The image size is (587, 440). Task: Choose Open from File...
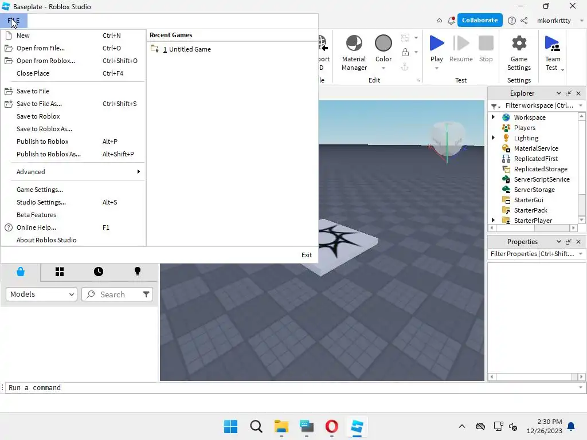[73, 48]
